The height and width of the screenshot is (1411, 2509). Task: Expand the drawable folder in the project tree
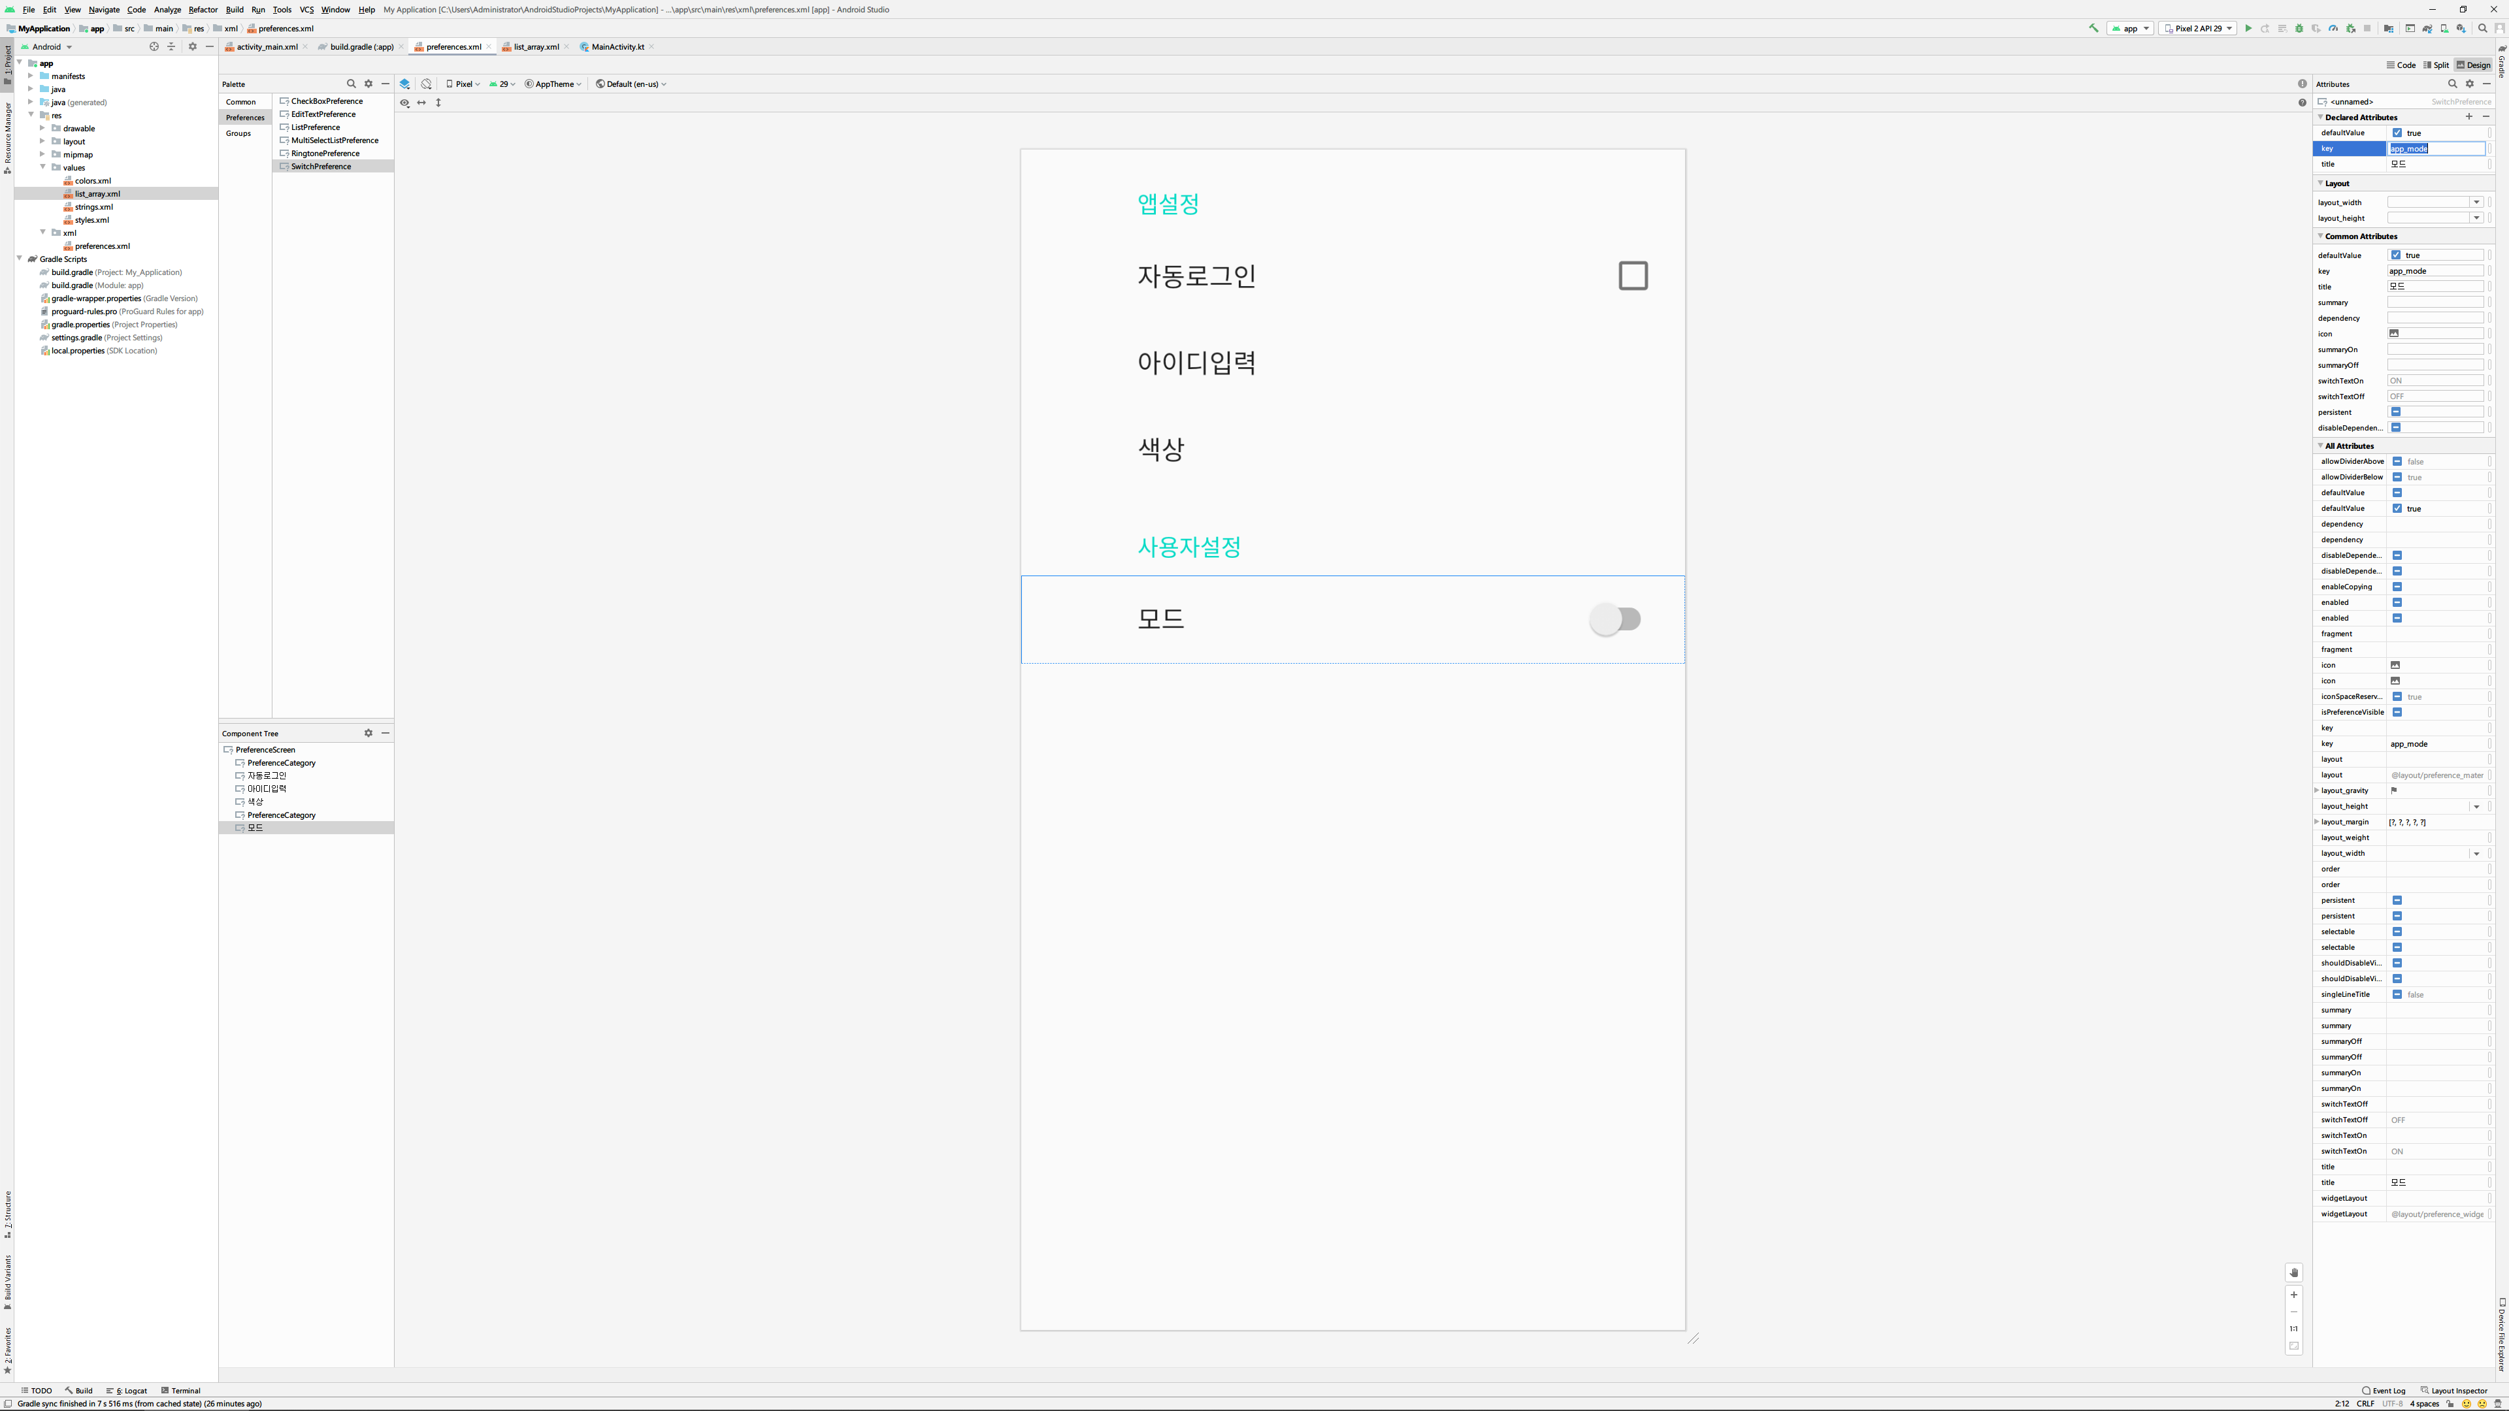[x=43, y=129]
